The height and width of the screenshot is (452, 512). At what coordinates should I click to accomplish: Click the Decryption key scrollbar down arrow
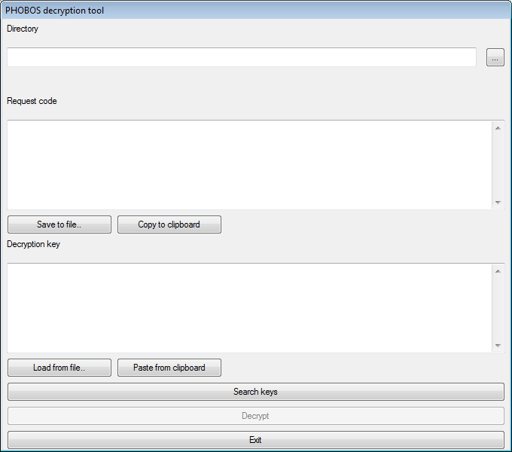point(498,345)
